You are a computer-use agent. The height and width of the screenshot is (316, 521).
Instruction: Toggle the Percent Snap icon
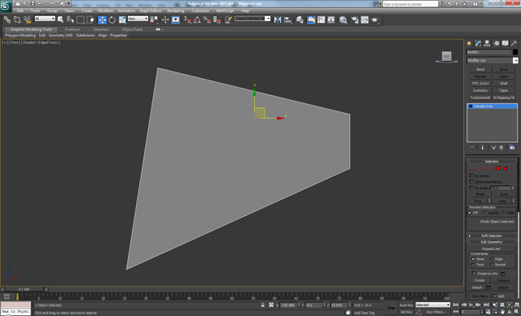(x=207, y=19)
